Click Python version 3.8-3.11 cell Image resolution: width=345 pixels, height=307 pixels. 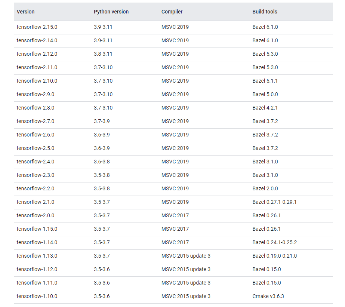click(103, 54)
